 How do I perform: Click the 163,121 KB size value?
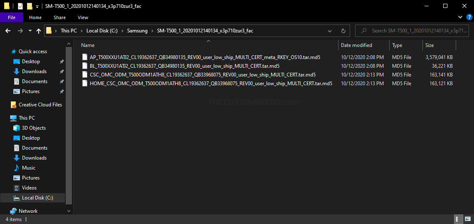[440, 84]
